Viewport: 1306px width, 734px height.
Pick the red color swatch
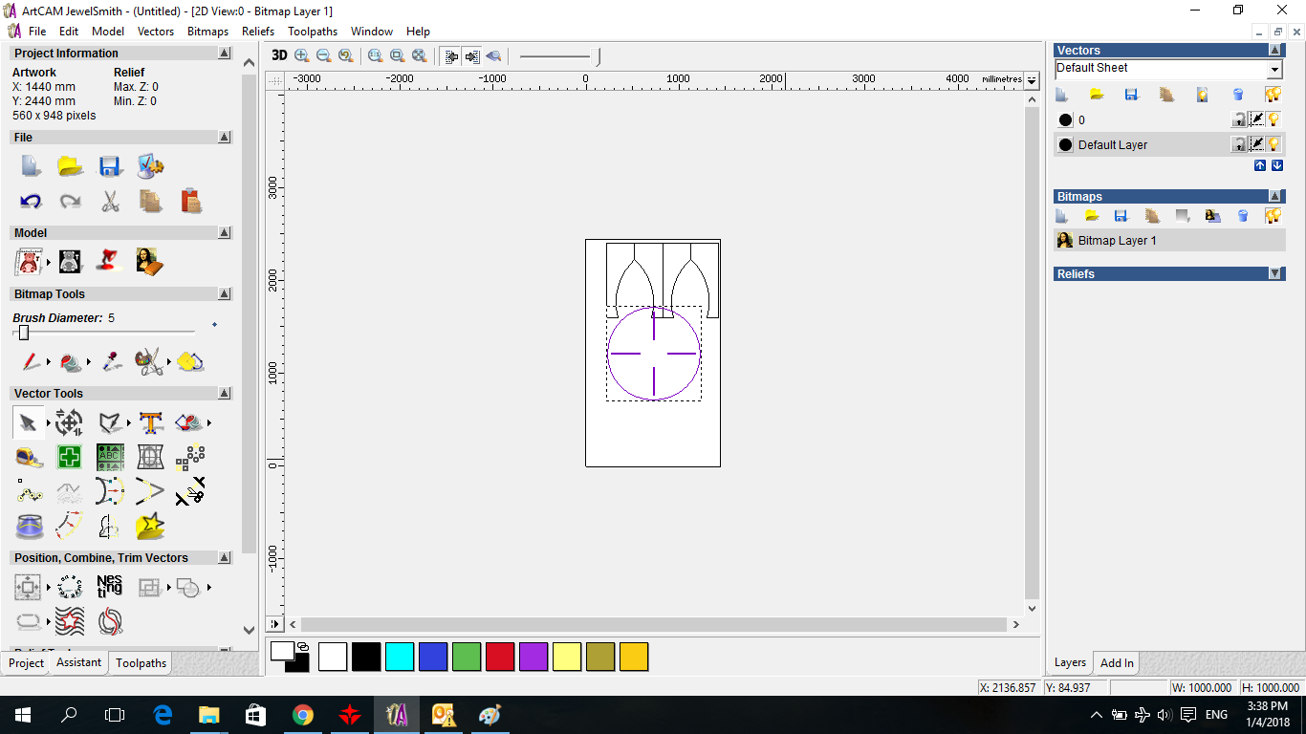500,657
